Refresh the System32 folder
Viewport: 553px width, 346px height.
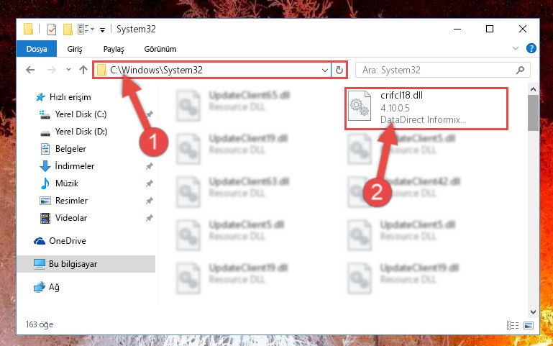339,70
